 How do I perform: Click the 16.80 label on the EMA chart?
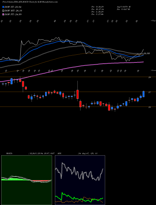(147, 53)
